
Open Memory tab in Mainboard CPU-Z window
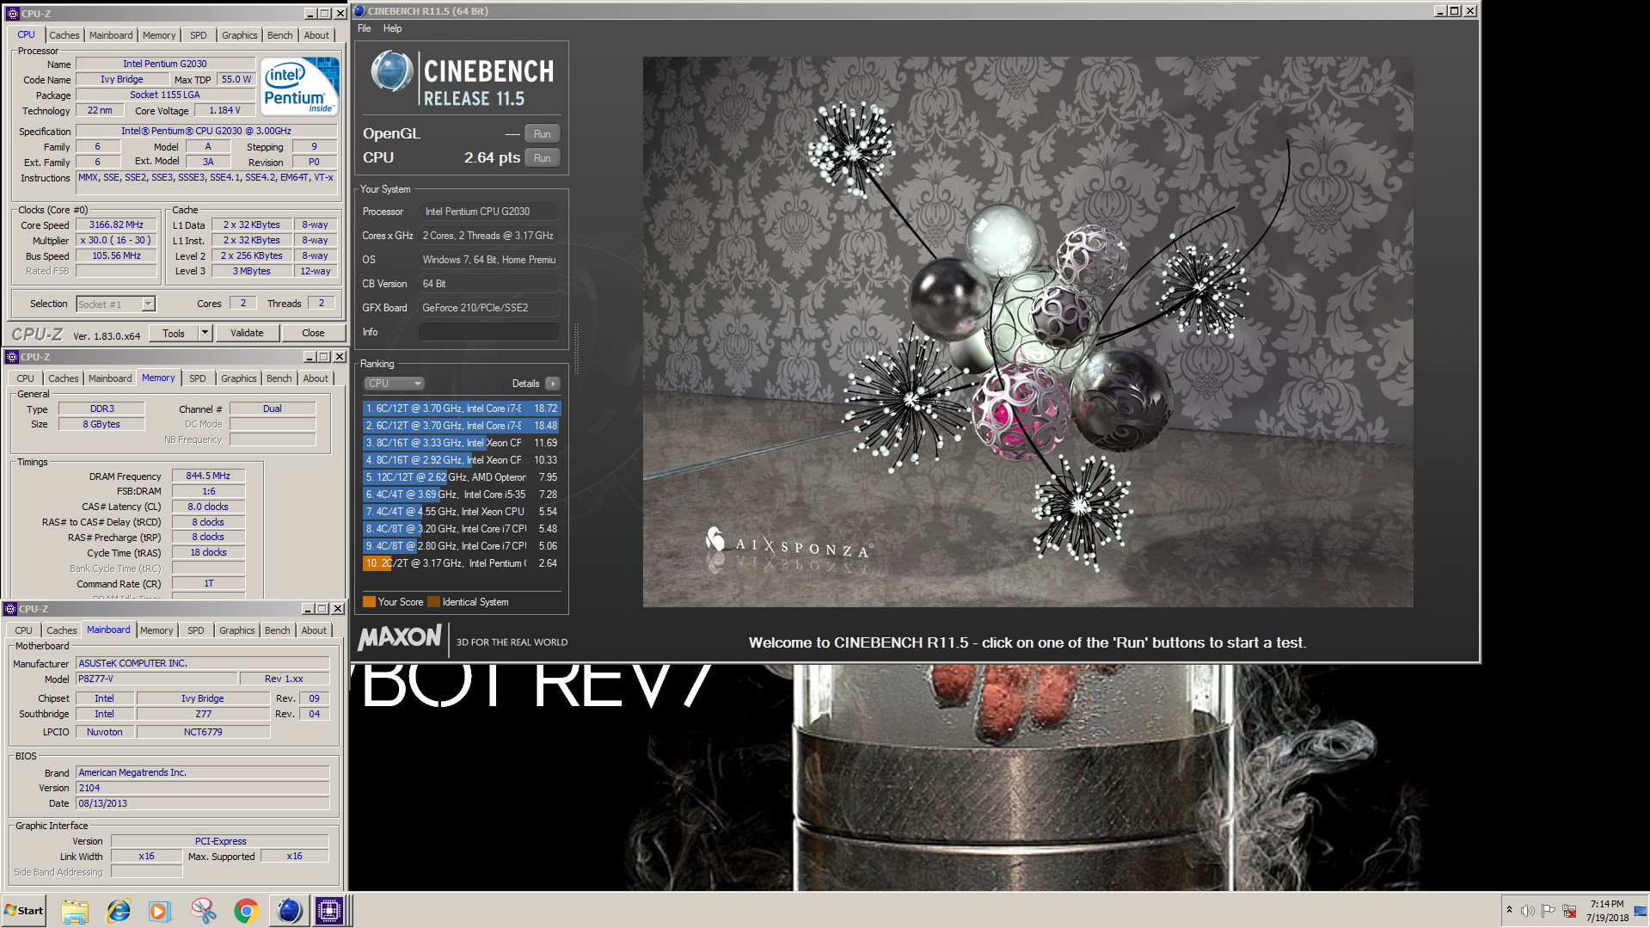coord(156,630)
